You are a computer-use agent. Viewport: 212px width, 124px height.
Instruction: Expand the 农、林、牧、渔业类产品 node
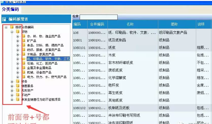[18, 36]
